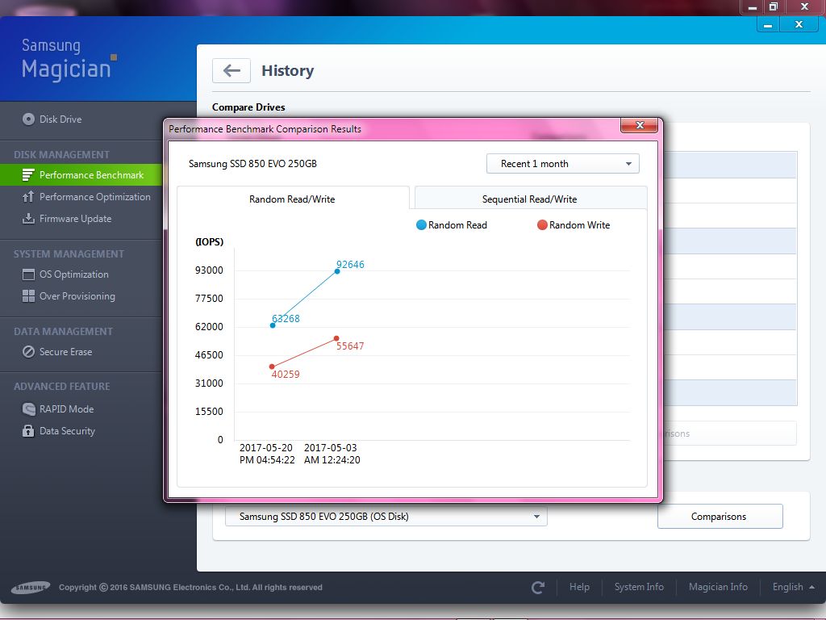
Task: Click the 55647 Random Write data point
Action: pos(336,338)
